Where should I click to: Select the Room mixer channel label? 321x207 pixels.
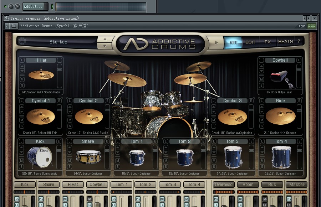pyautogui.click(x=248, y=185)
